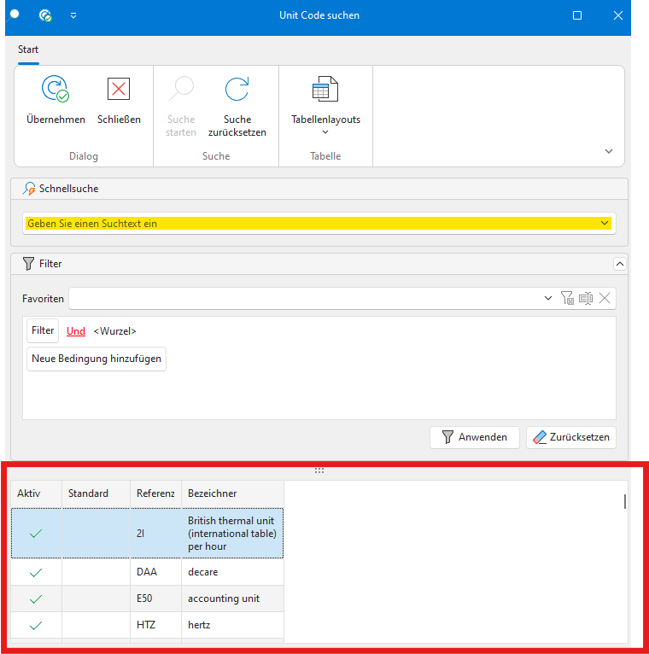Viewport: 649px width, 654px height.
Task: Toggle the Aktiv checkmark for hertz row
Action: point(36,625)
